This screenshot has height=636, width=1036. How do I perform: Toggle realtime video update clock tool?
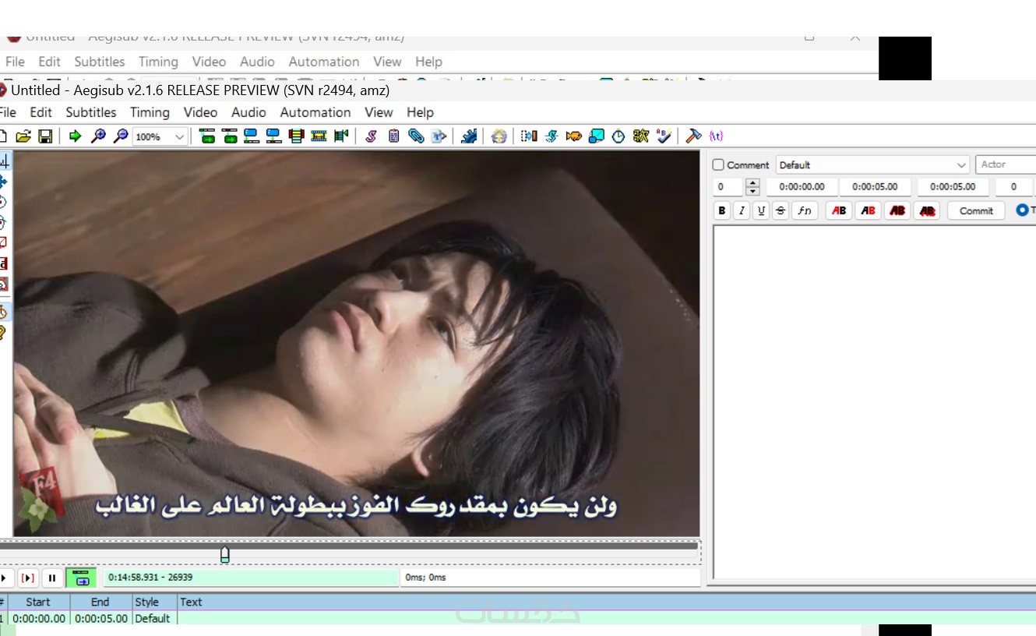[x=3, y=312]
